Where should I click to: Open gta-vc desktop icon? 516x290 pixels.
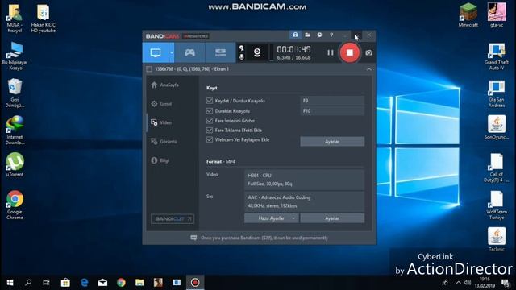pyautogui.click(x=497, y=15)
